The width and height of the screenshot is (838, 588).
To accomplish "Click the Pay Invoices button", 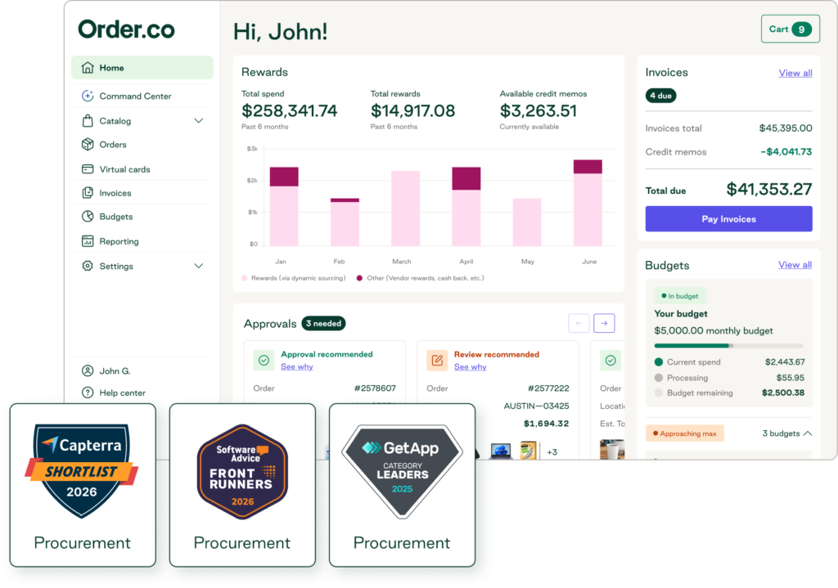I will point(728,219).
